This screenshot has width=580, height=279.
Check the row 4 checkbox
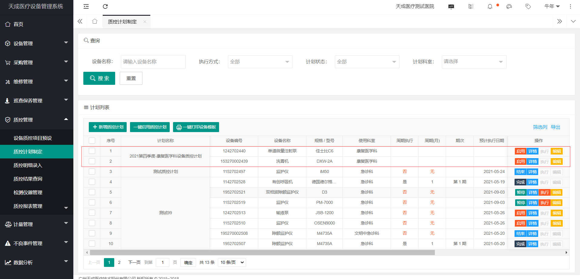92,182
